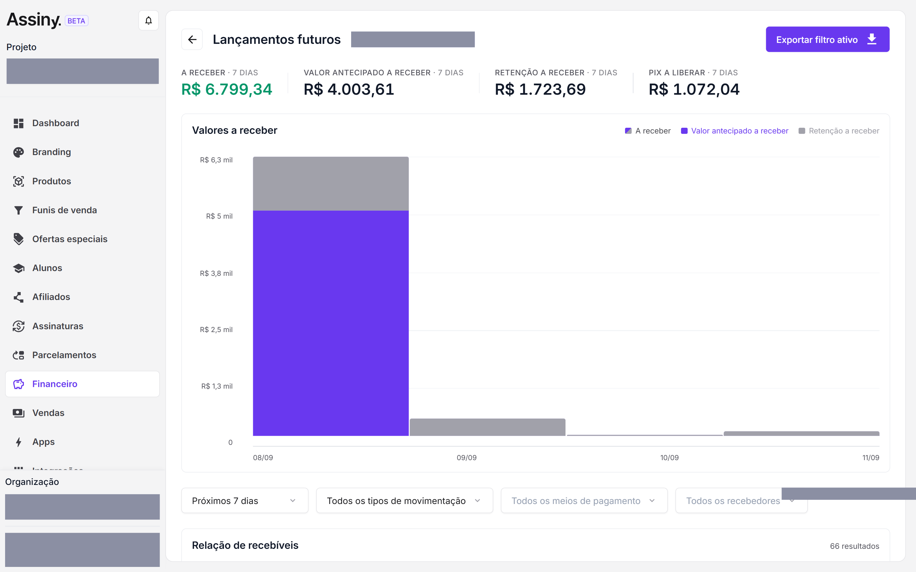Viewport: 916px width, 572px height.
Task: Click the Dashboard grid icon
Action: click(x=18, y=123)
